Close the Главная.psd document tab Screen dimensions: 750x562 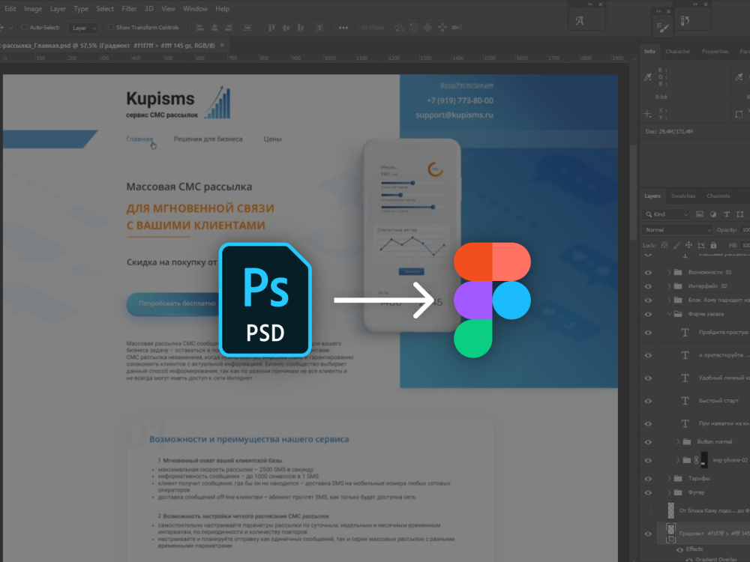pos(222,46)
